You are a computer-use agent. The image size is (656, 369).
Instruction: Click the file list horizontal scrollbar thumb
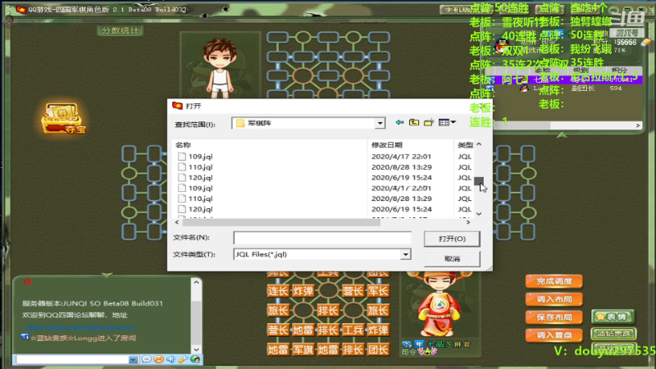281,222
